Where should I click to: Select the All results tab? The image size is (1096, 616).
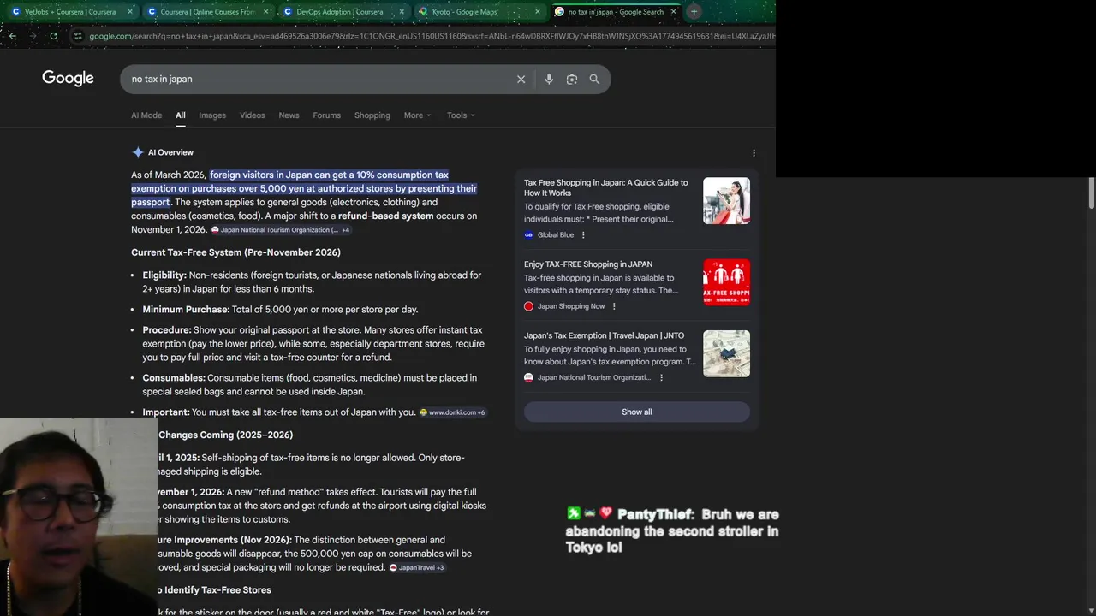point(181,115)
